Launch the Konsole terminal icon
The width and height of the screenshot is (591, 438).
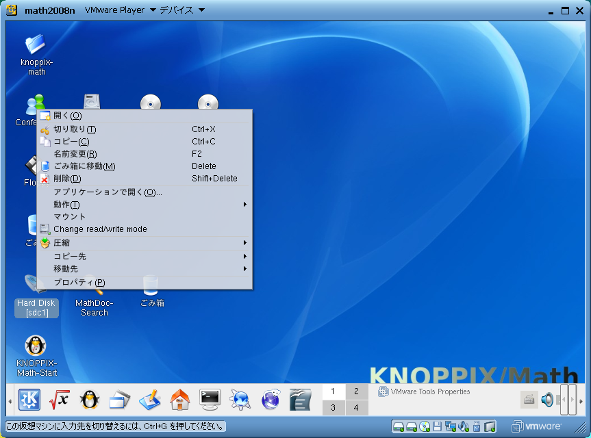(x=210, y=400)
